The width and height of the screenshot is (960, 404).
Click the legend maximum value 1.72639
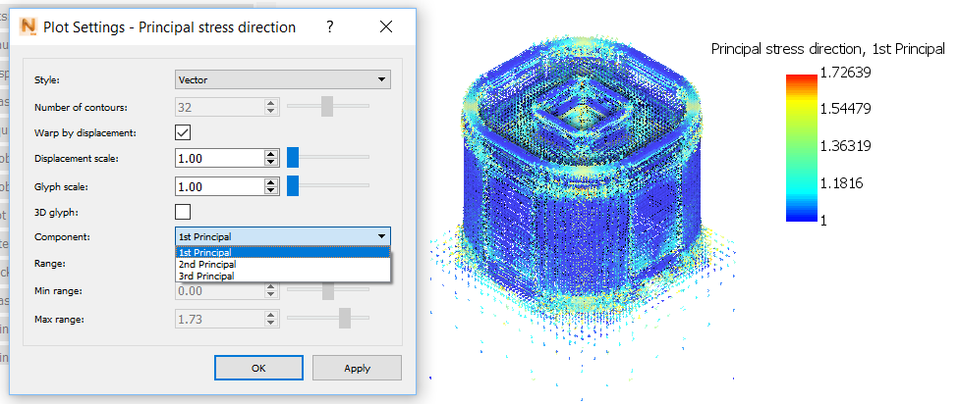pyautogui.click(x=845, y=73)
